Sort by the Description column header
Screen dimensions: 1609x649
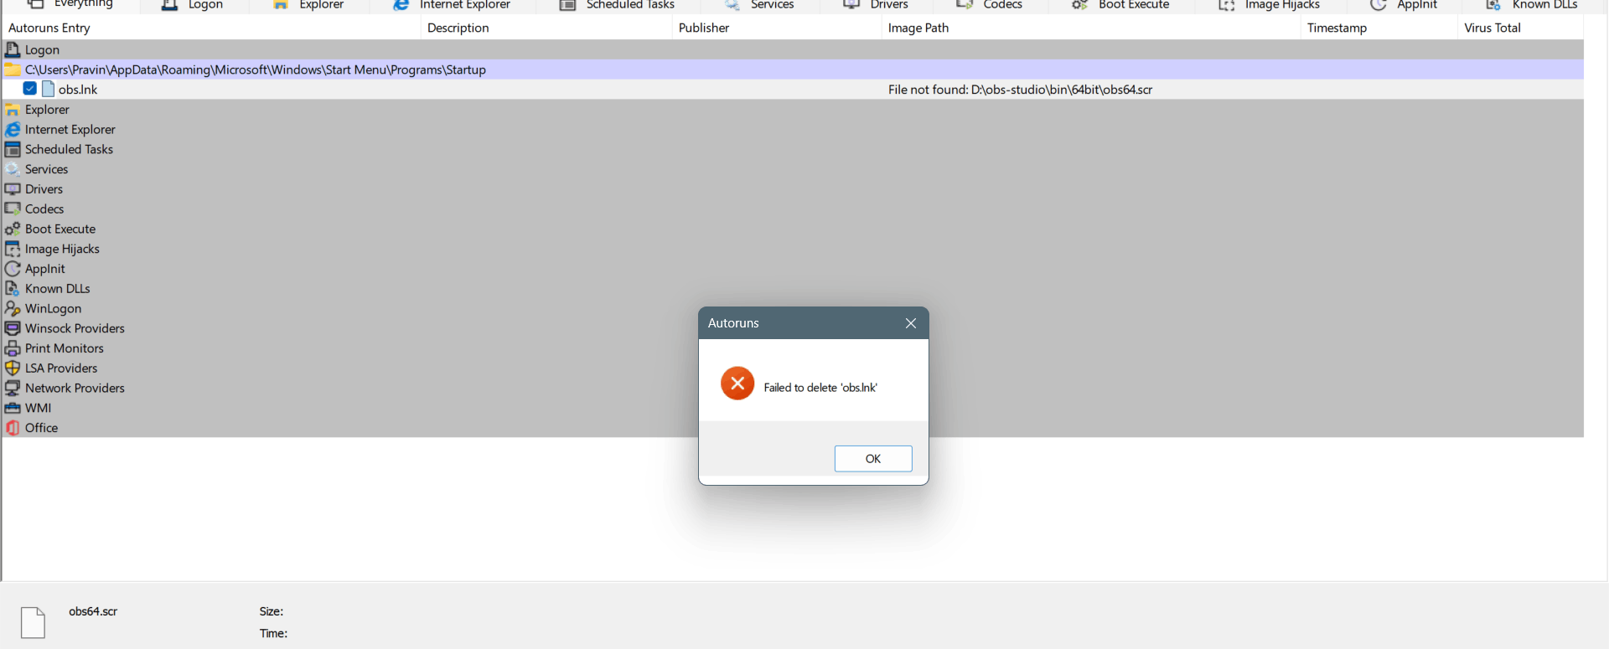pyautogui.click(x=546, y=28)
